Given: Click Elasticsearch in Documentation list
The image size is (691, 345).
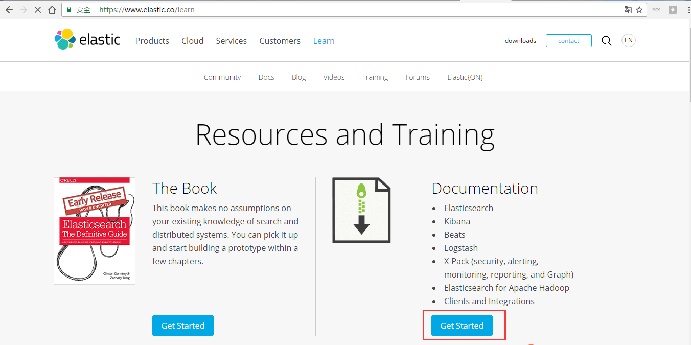Looking at the screenshot, I should pyautogui.click(x=469, y=208).
